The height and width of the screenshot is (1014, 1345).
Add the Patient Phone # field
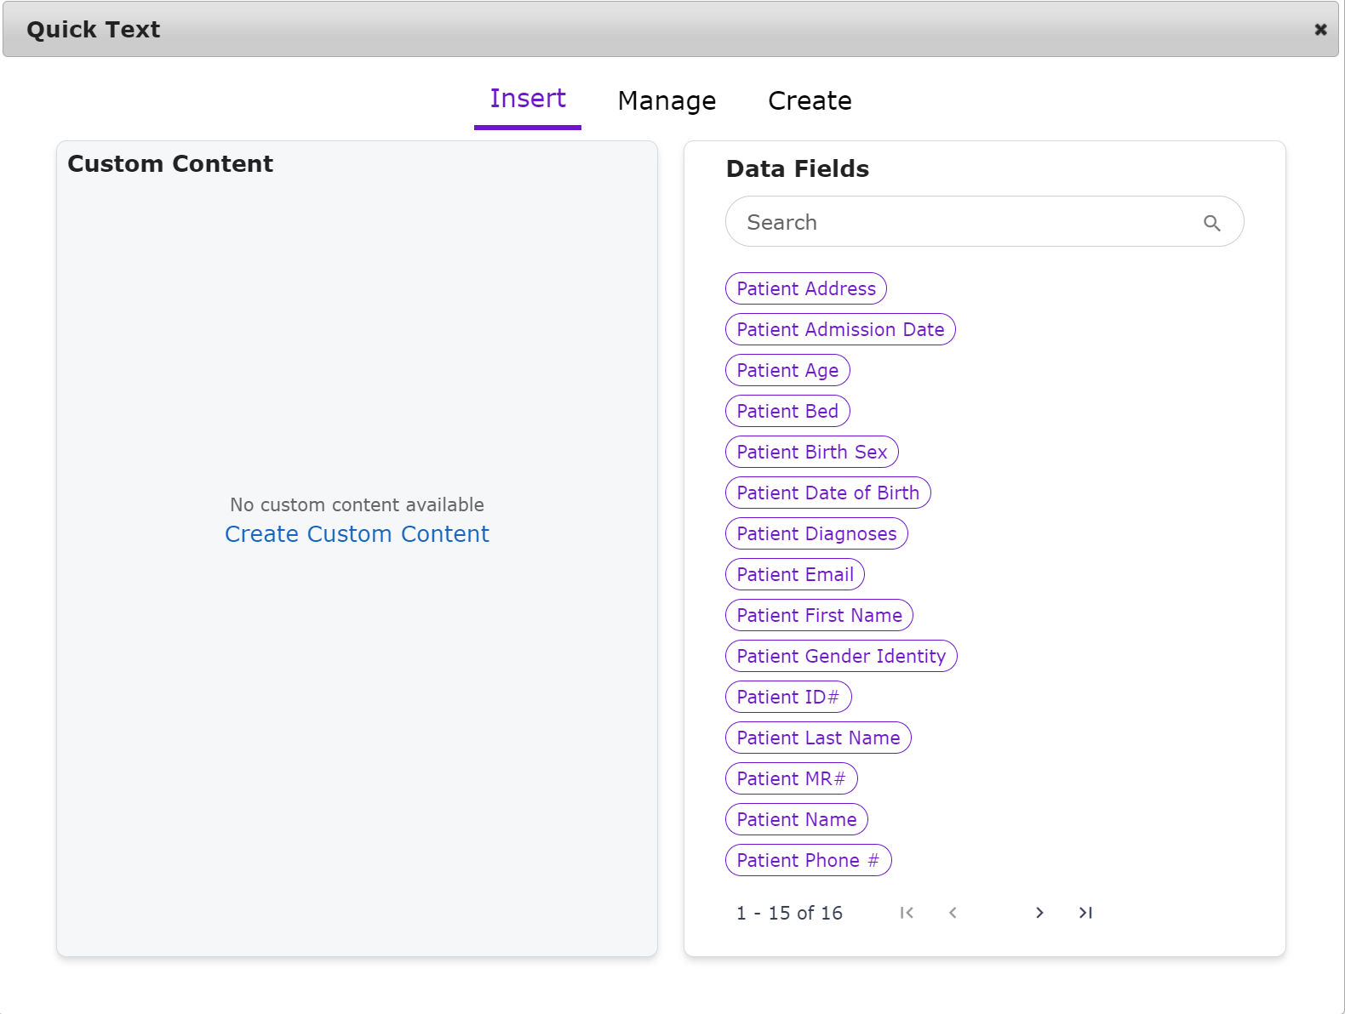(x=808, y=861)
